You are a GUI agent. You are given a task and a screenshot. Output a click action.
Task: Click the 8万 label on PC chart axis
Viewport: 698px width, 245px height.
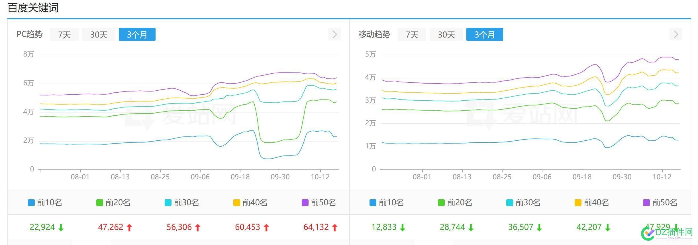[28, 54]
